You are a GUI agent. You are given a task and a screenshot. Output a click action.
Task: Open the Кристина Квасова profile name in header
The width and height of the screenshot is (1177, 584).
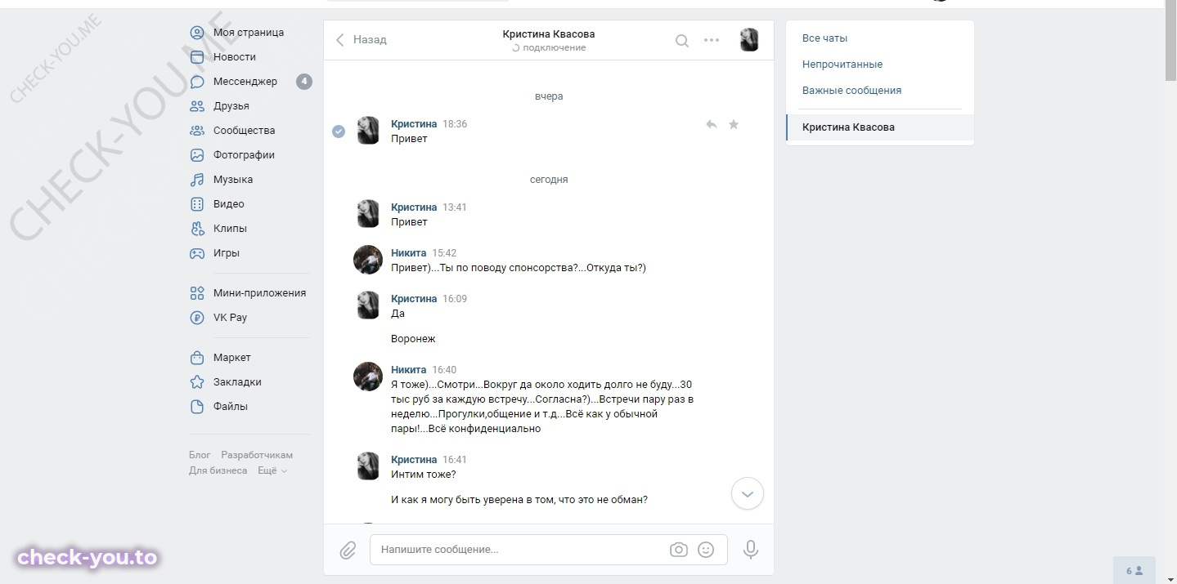pyautogui.click(x=549, y=34)
